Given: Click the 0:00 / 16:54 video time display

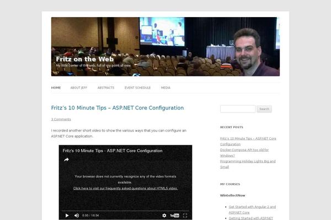Looking at the screenshot, I should click(x=90, y=216).
